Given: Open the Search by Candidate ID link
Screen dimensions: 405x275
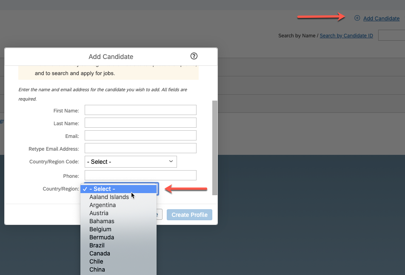Looking at the screenshot, I should pos(346,36).
